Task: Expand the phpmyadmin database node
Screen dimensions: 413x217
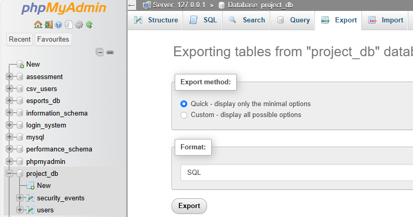Action: [x=9, y=161]
